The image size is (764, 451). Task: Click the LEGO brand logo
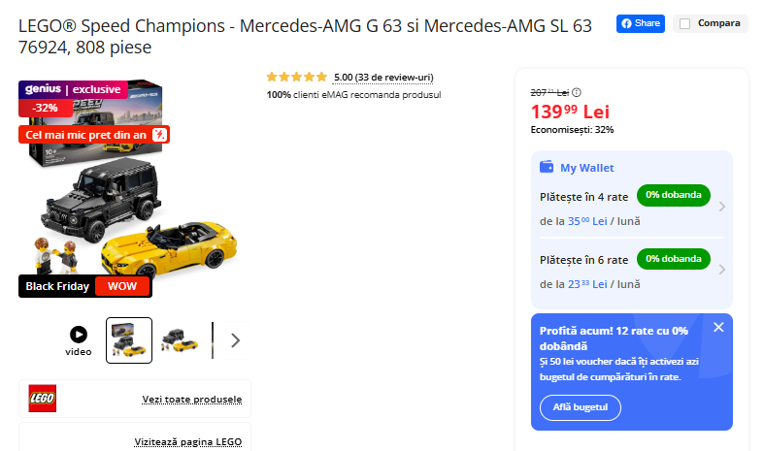click(x=43, y=399)
